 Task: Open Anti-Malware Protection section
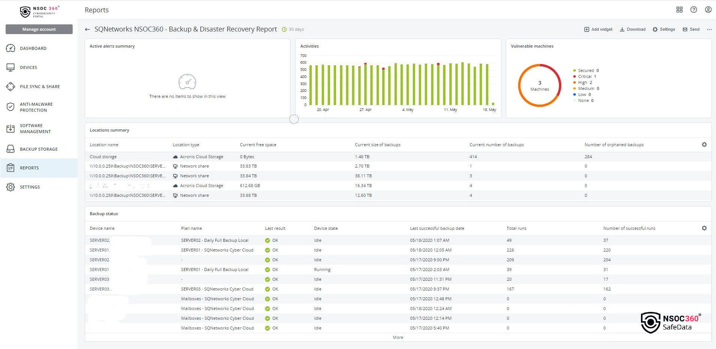tap(36, 107)
